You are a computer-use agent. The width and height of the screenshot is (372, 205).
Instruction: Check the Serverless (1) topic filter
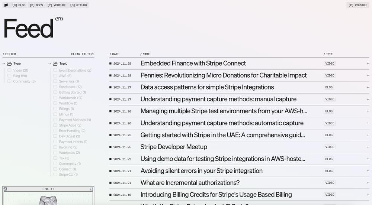(55, 81)
